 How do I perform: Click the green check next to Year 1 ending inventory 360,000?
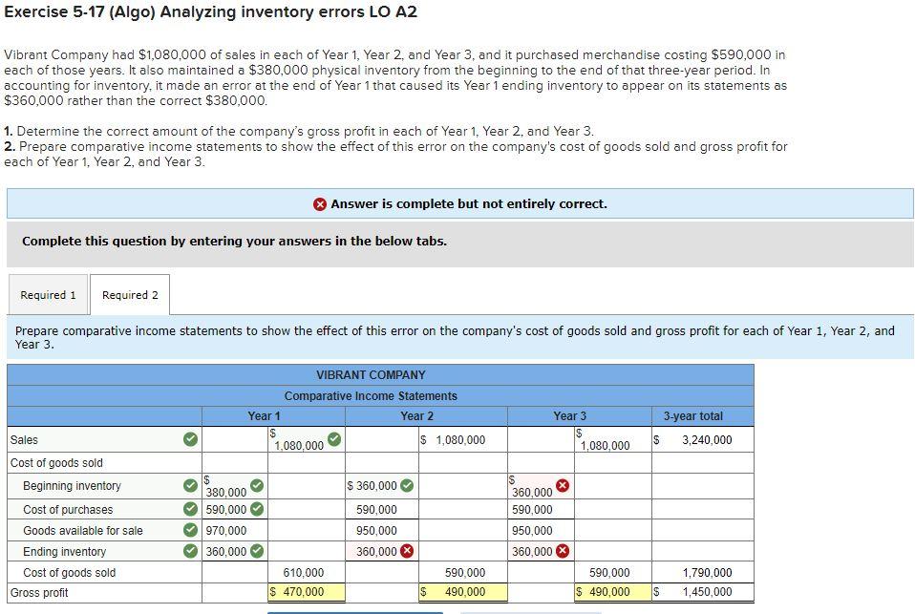tap(257, 551)
